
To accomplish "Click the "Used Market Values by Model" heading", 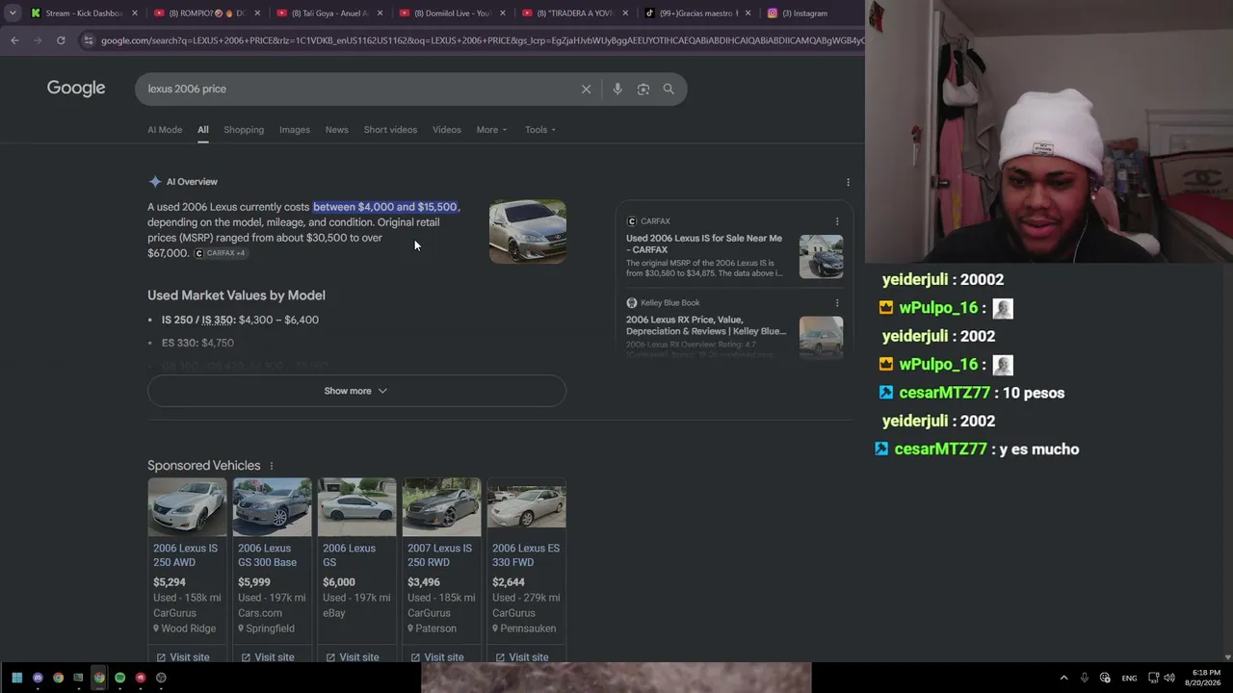I will point(236,295).
